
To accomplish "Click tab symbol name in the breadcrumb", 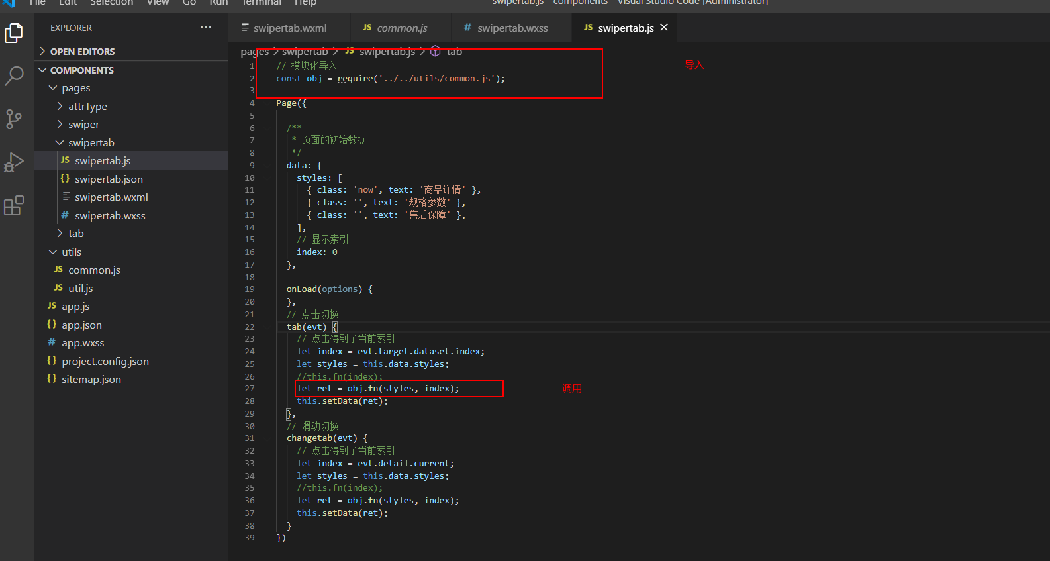I will (454, 51).
